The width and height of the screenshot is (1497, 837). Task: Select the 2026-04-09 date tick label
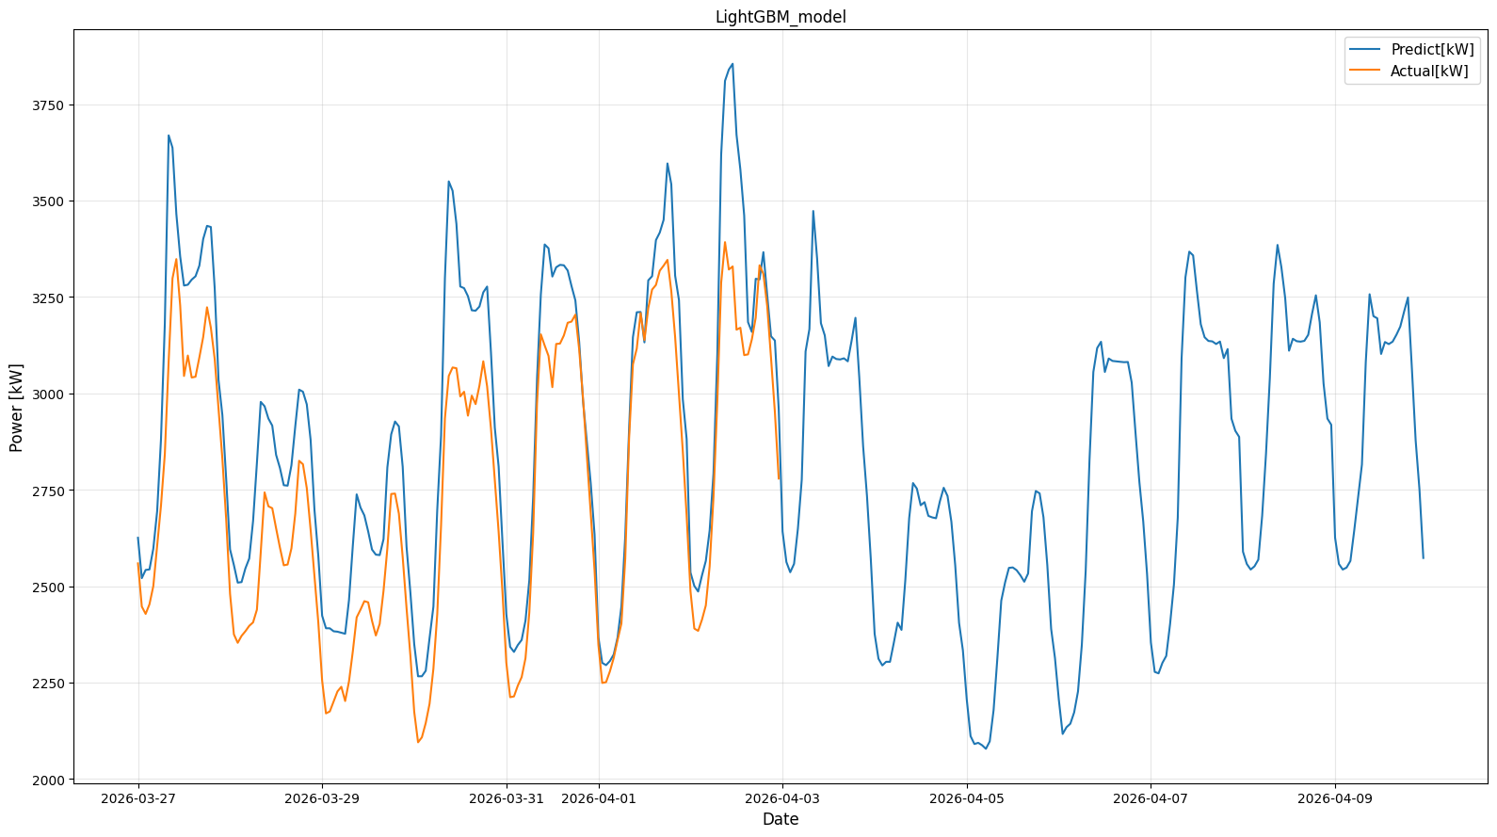click(1335, 797)
